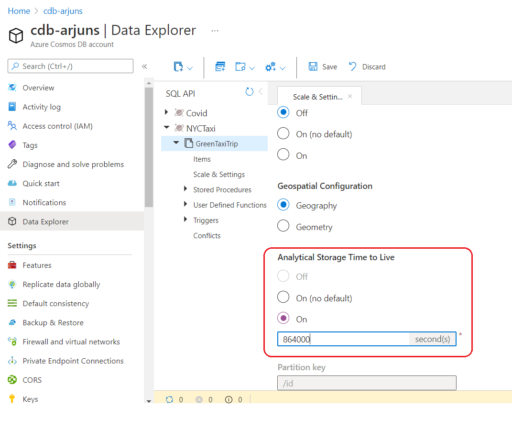Select Analytical Storage TTL On (no default)
The height and width of the screenshot is (430, 512).
(x=283, y=297)
